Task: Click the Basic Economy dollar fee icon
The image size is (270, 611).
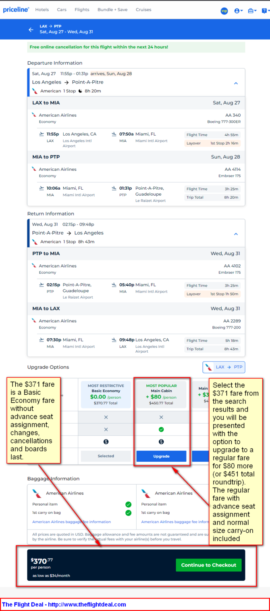Action: coord(106,442)
